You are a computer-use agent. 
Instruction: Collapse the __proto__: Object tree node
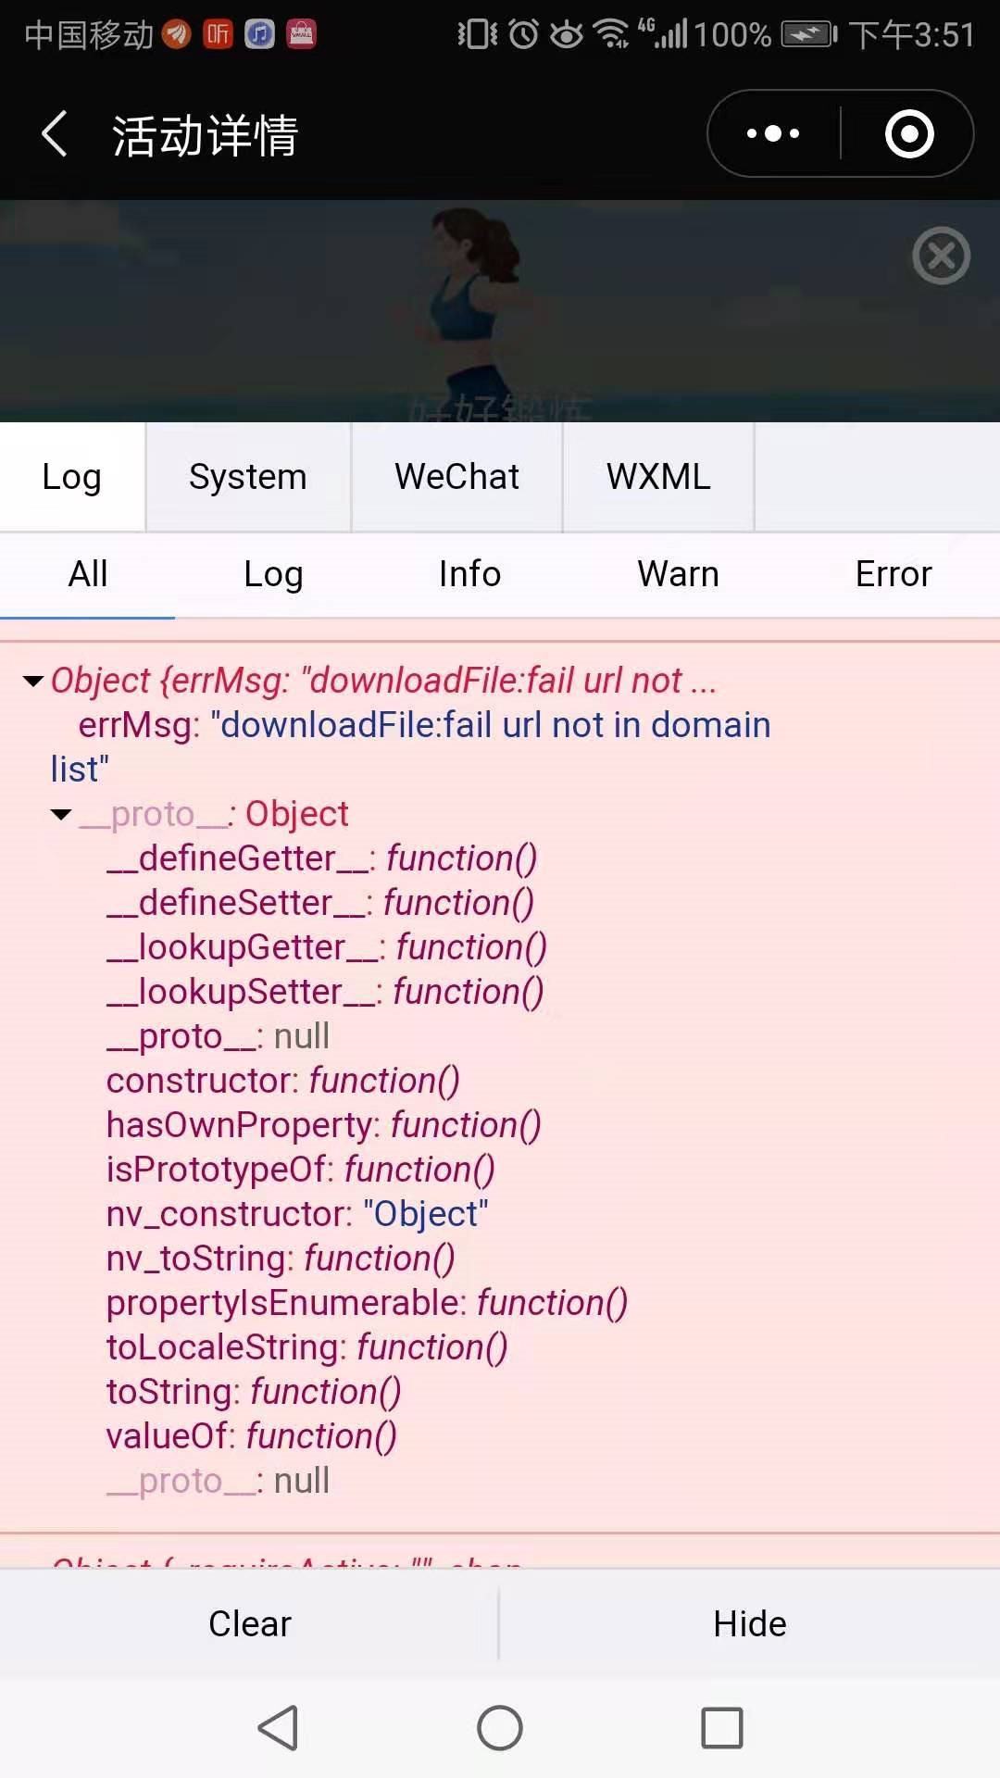point(61,815)
